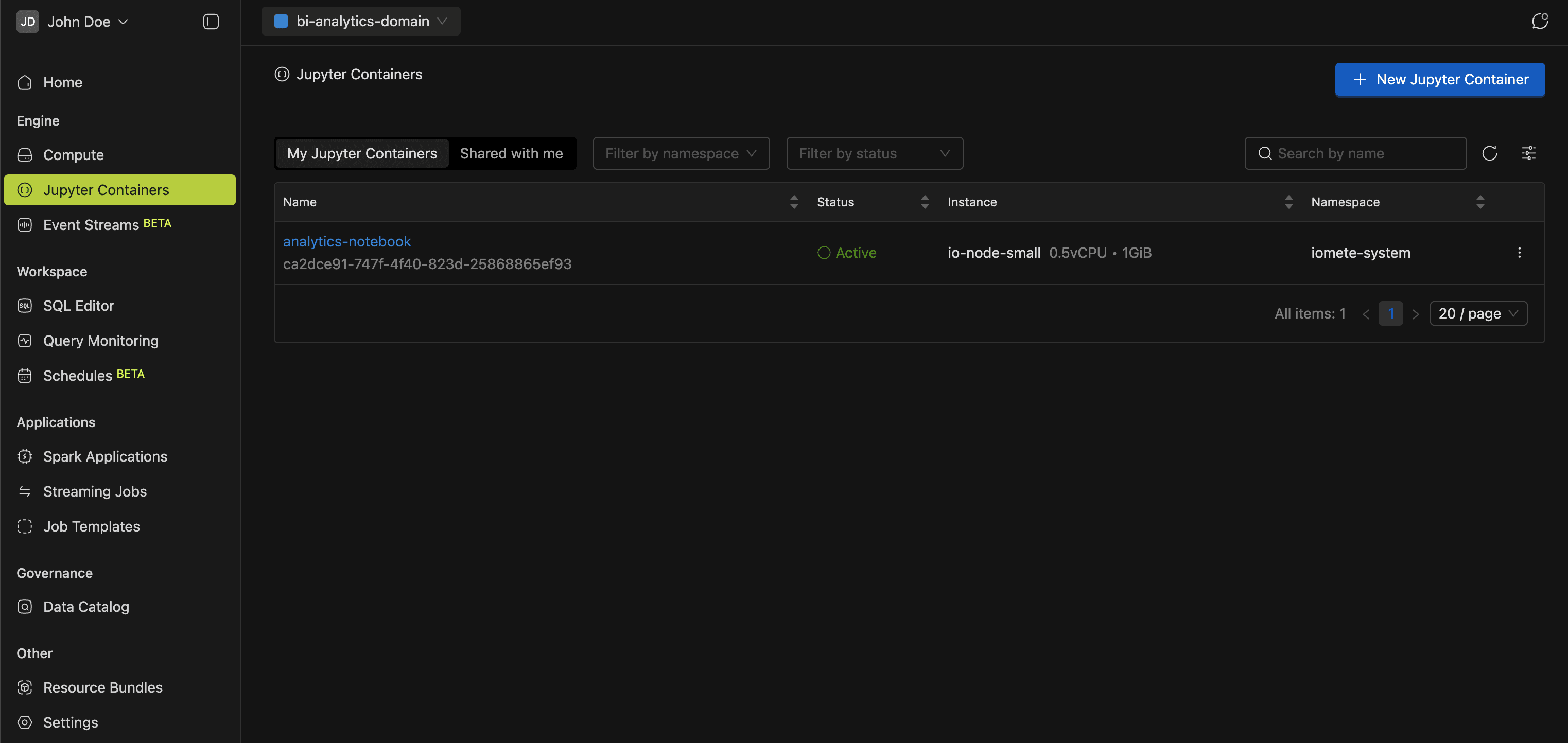This screenshot has width=1568, height=743.
Task: Change the 20 / page size selector
Action: (1477, 313)
